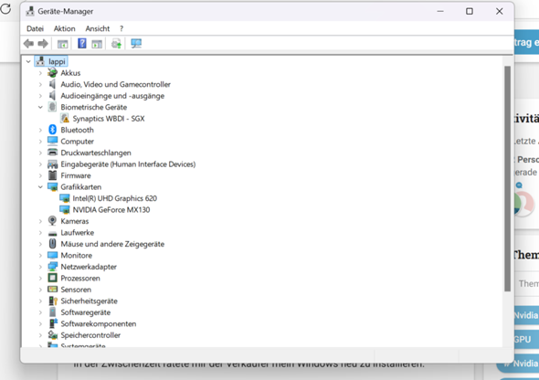The image size is (539, 380).
Task: Select the Netzwerkadapter label
Action: [89, 267]
